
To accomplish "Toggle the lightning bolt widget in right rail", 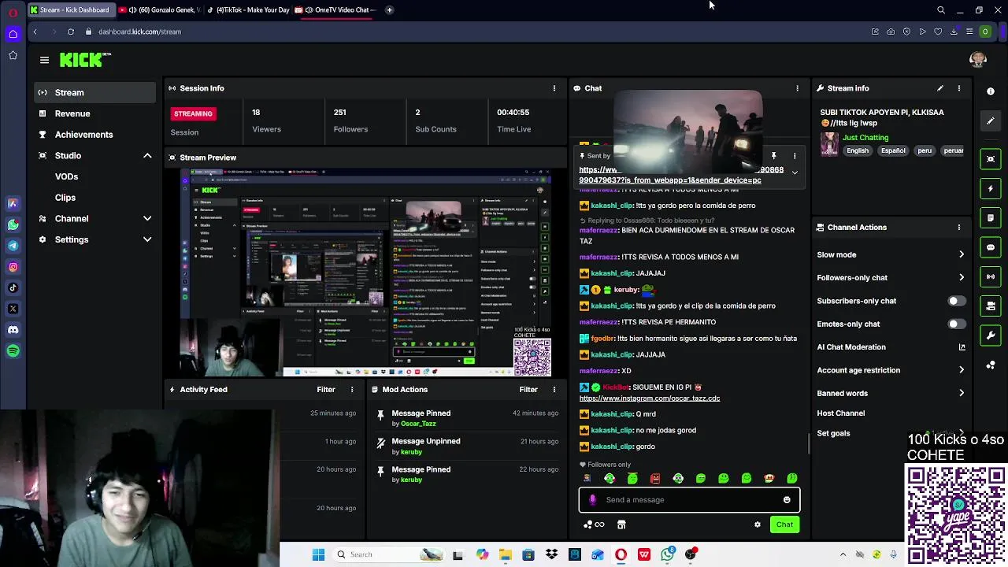I will 991,188.
